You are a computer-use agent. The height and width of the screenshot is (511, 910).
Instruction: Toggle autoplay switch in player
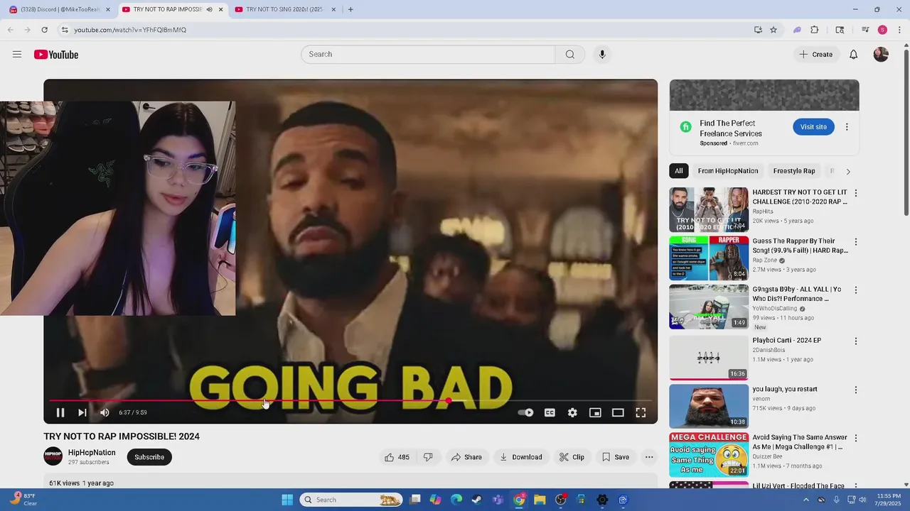point(526,412)
